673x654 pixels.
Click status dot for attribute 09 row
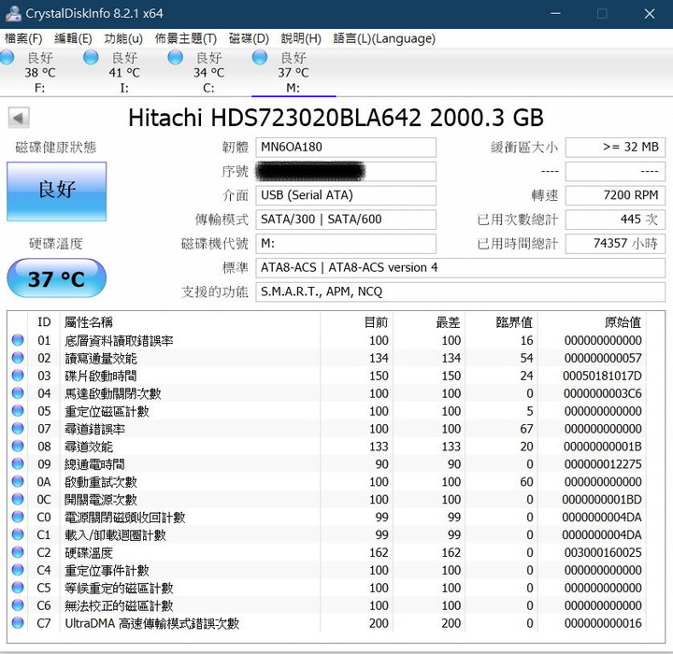[x=18, y=464]
